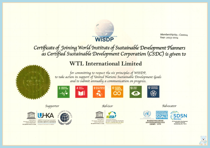
Task: Select SDG 3 Good Health icon
Action: click(63, 92)
